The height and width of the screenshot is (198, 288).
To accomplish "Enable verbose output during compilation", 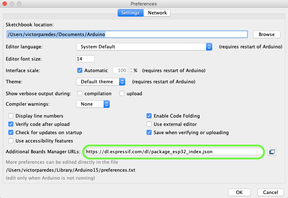I will point(80,93).
